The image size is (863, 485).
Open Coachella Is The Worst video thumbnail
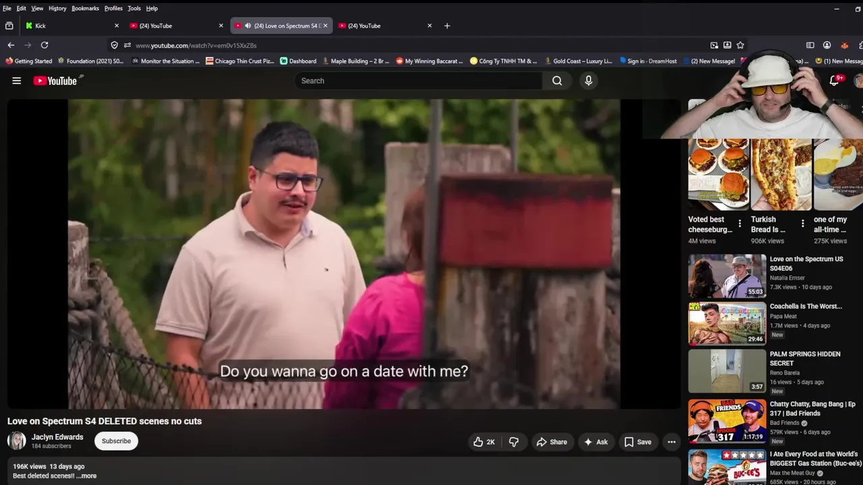[x=727, y=323]
